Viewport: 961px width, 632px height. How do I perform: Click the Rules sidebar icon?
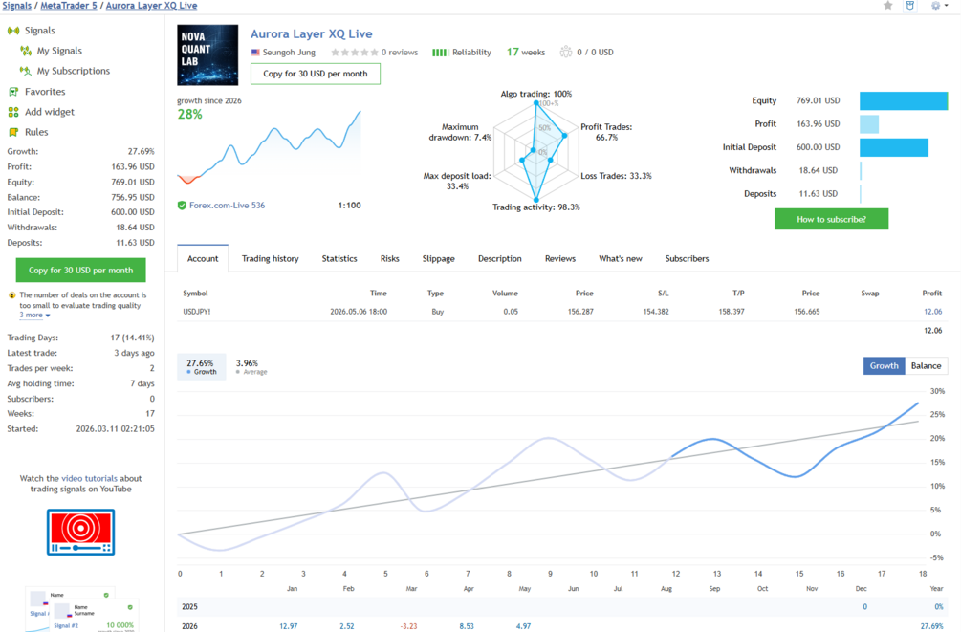[x=12, y=132]
